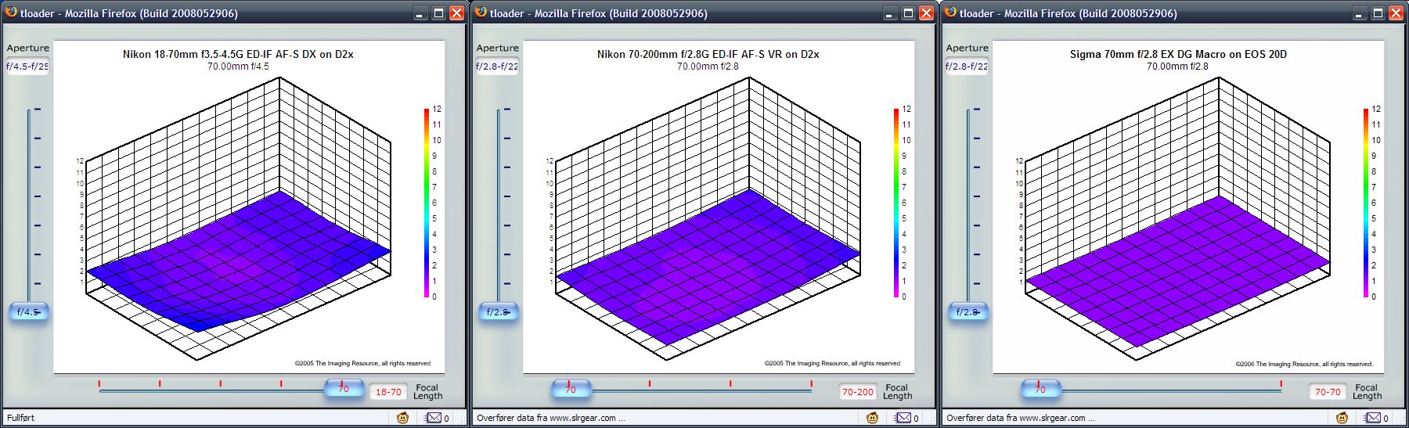Screen dimensions: 1409x428
Task: Click Greasemonkey monkey icon in Nikon 70-200mm window
Action: tap(872, 418)
